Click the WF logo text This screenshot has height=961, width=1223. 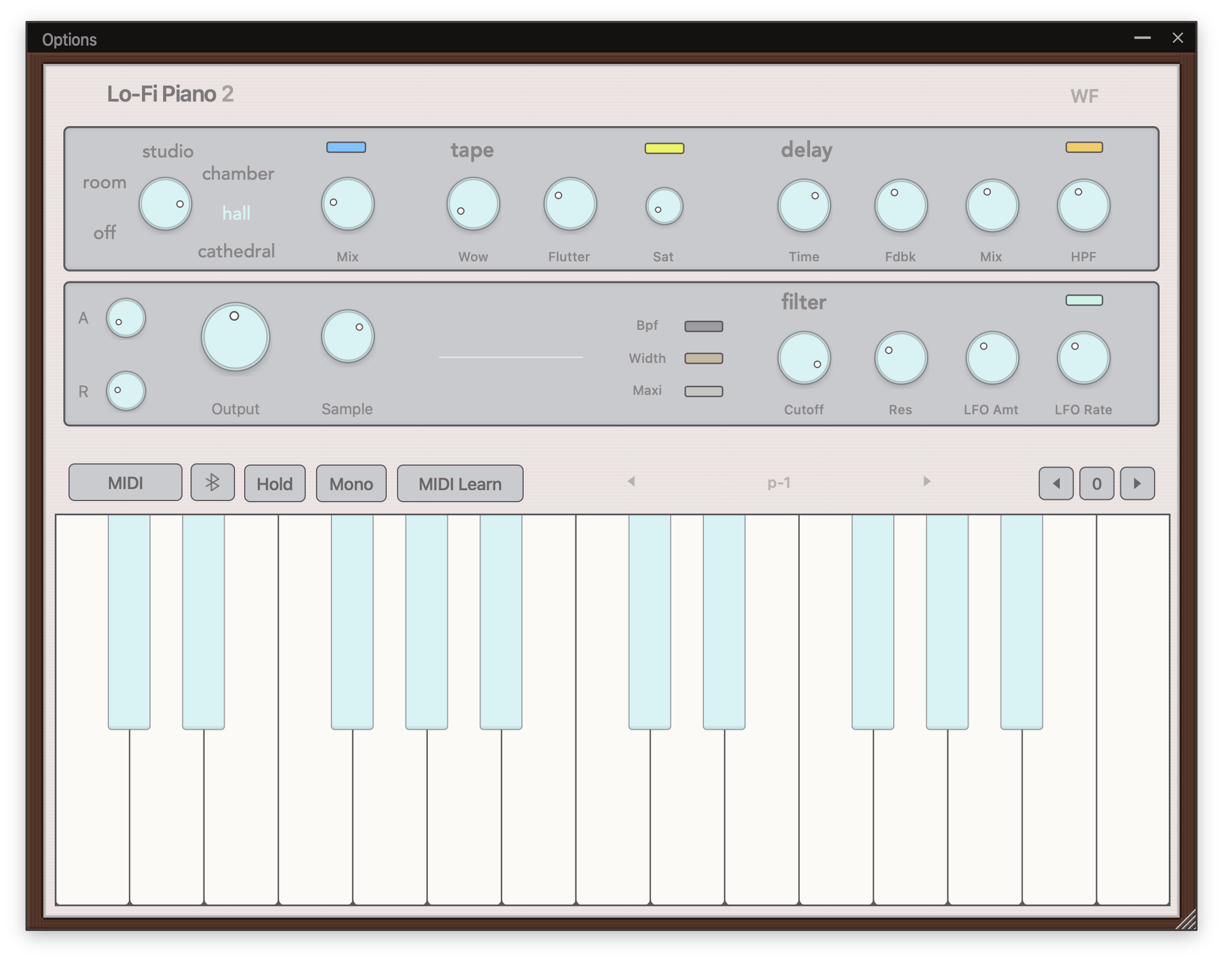[1084, 96]
